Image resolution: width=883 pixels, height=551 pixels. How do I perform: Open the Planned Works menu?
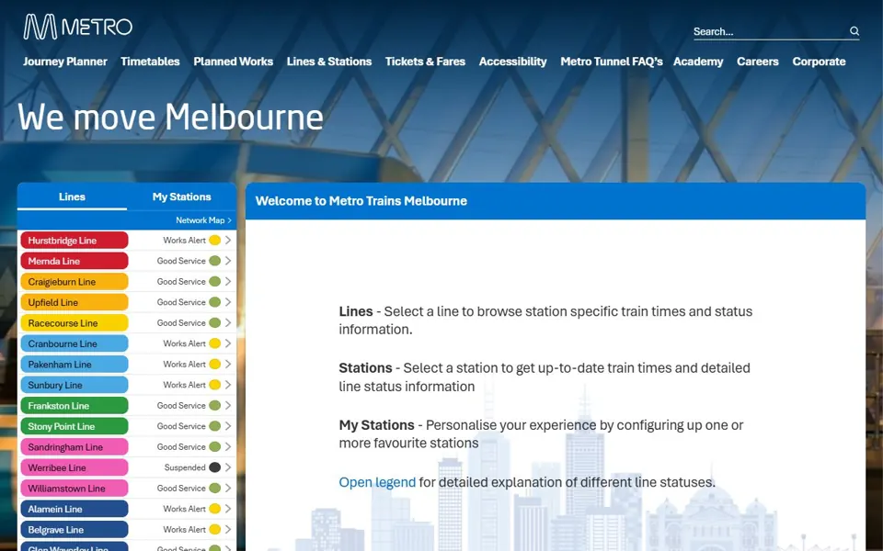[x=233, y=62]
